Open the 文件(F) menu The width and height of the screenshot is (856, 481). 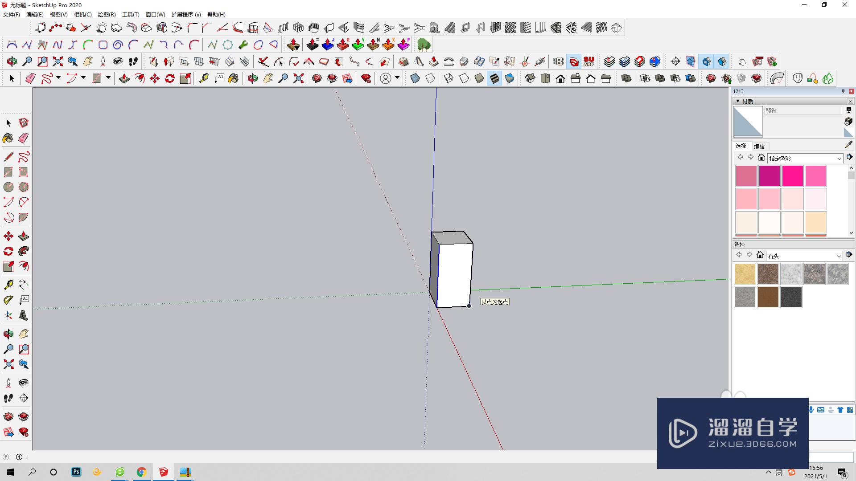12,15
